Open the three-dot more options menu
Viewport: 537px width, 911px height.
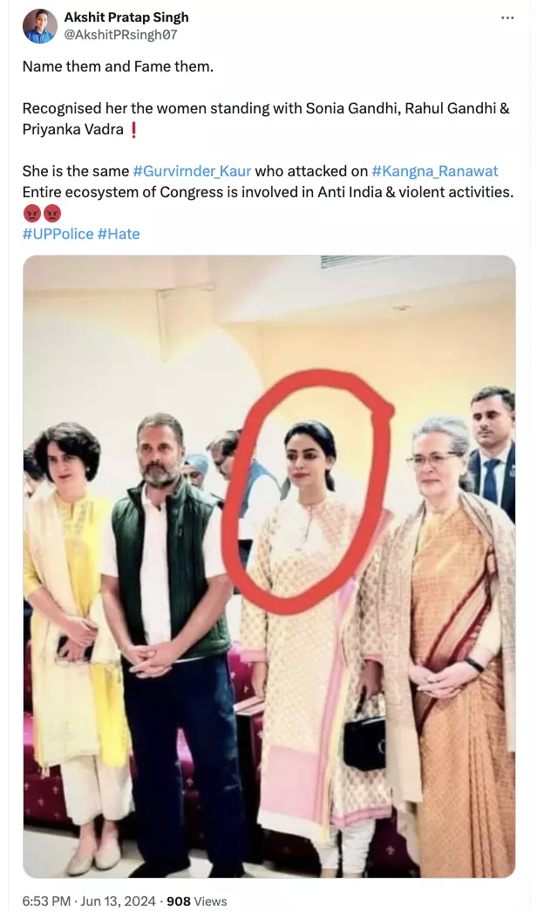tap(507, 18)
